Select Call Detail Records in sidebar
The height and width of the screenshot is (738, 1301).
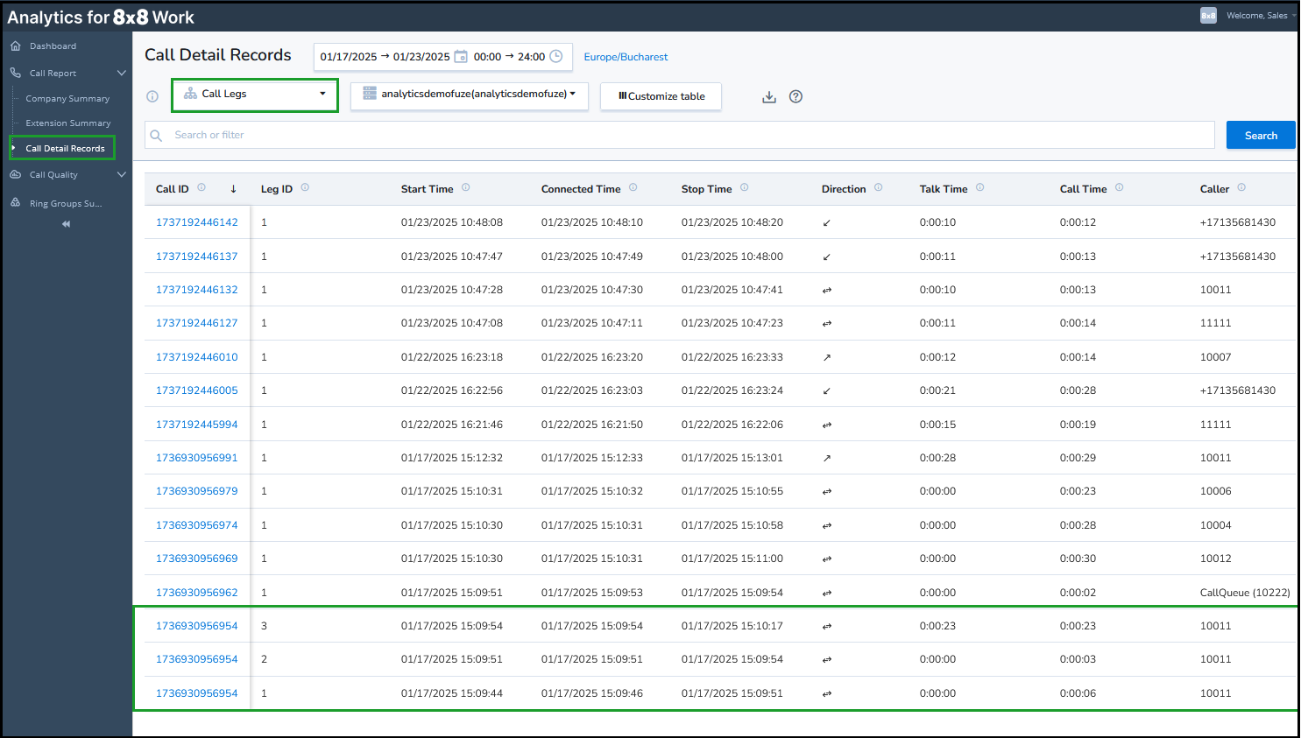pyautogui.click(x=65, y=148)
